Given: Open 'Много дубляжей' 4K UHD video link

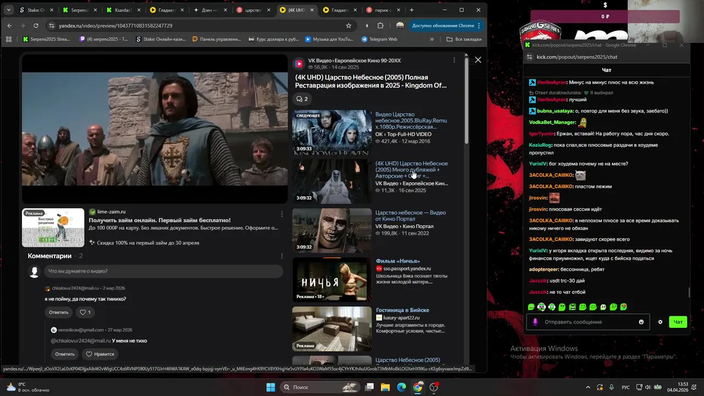Looking at the screenshot, I should [411, 170].
